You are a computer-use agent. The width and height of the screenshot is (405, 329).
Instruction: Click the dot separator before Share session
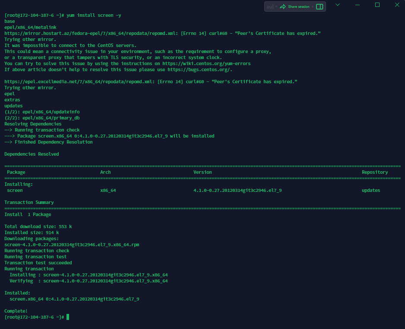277,6
